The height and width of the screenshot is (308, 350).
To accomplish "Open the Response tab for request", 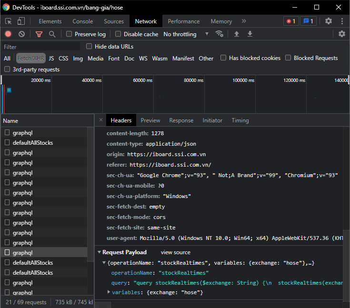I will (x=181, y=120).
